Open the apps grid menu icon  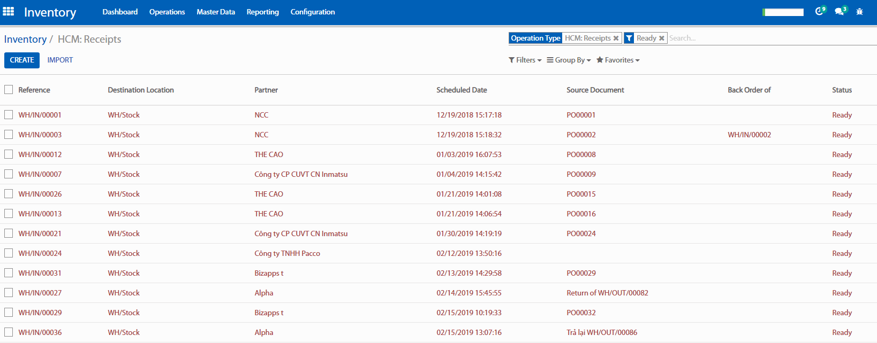click(9, 12)
